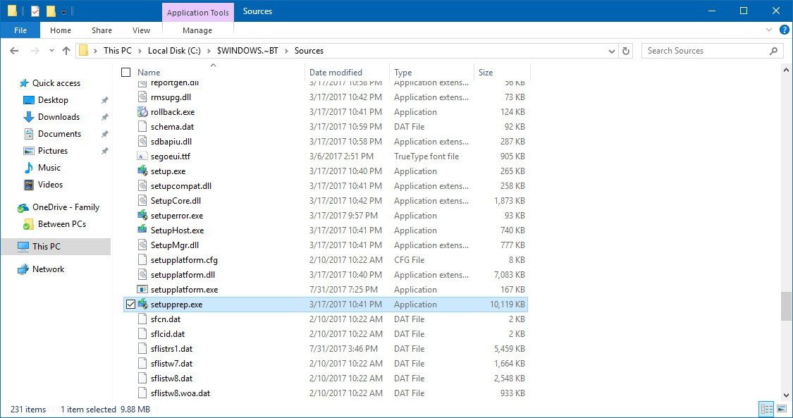Open the Details view icon in status bar
The height and width of the screenshot is (418, 793).
coord(766,409)
